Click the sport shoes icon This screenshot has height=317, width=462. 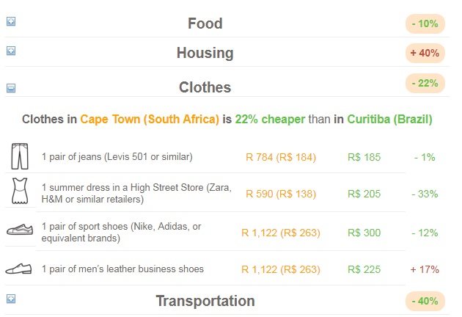18,230
